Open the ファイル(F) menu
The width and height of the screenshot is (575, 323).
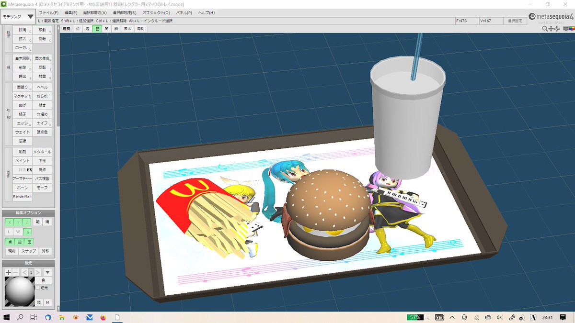click(49, 12)
